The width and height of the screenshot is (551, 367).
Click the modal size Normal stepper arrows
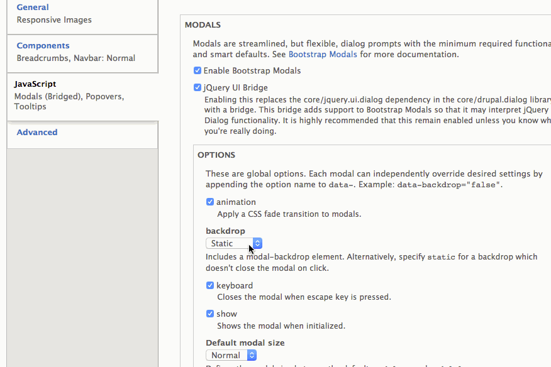pos(252,354)
